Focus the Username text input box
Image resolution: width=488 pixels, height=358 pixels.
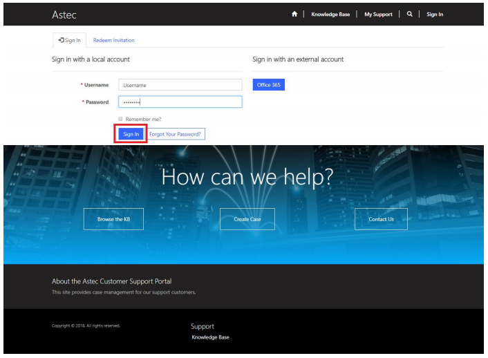(x=180, y=85)
